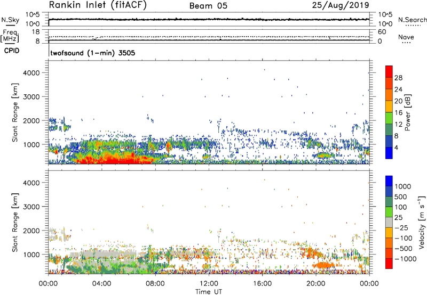Click the '3000' tick on Velocity panel
427x295 pixels.
pos(31,207)
